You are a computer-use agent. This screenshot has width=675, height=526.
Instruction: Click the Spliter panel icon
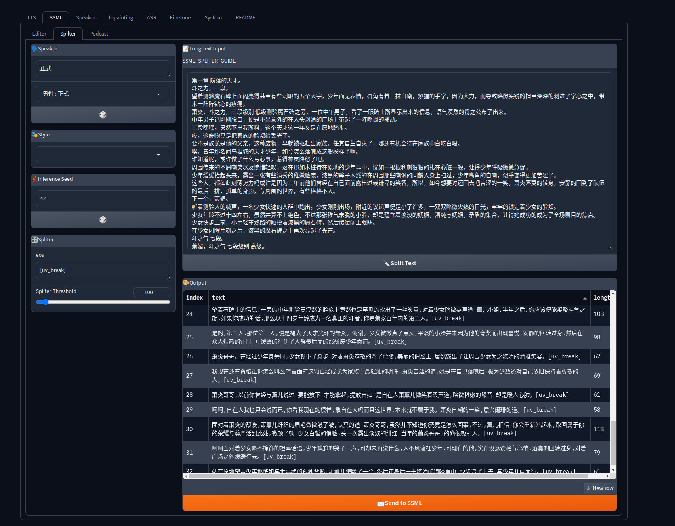[34, 239]
